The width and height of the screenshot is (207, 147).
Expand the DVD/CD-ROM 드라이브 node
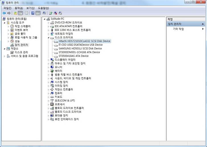tap(49, 22)
